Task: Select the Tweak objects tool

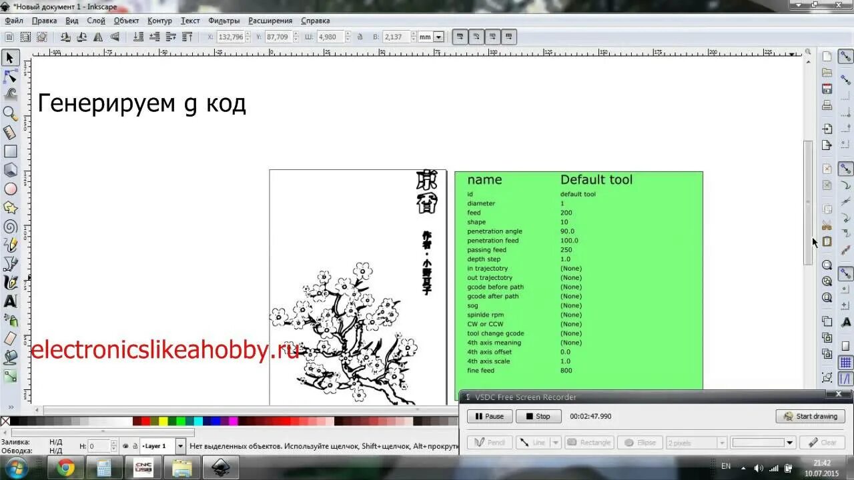Action: tap(10, 95)
